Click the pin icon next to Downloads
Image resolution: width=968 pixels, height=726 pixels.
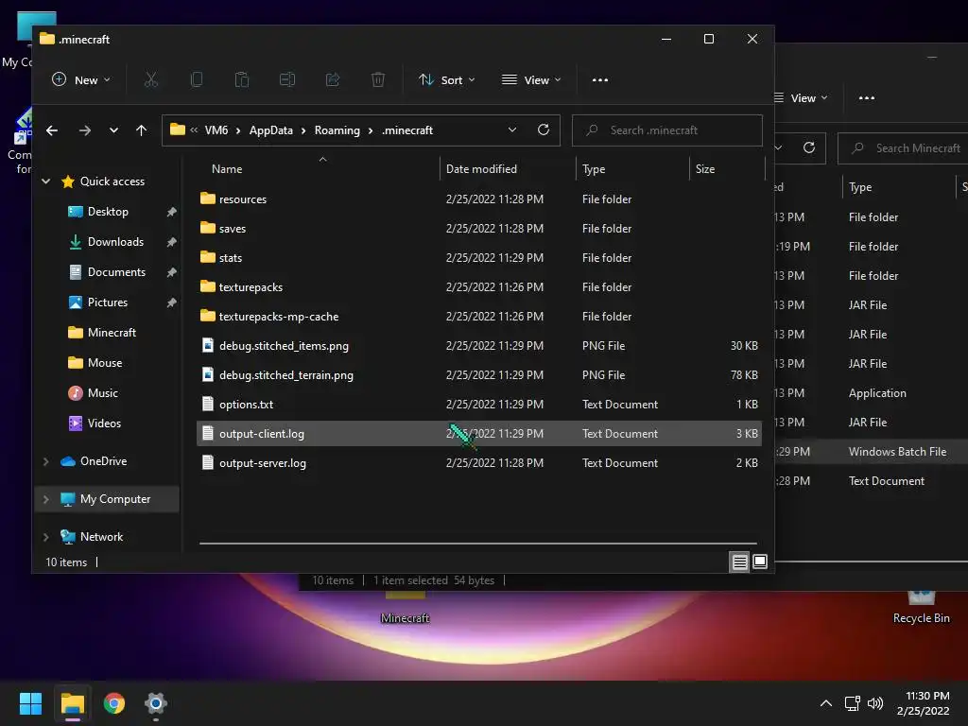click(x=172, y=242)
